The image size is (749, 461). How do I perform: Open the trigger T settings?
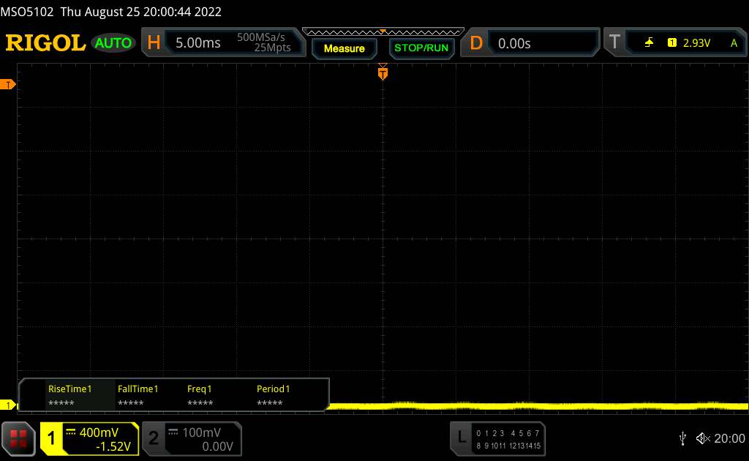click(x=614, y=42)
